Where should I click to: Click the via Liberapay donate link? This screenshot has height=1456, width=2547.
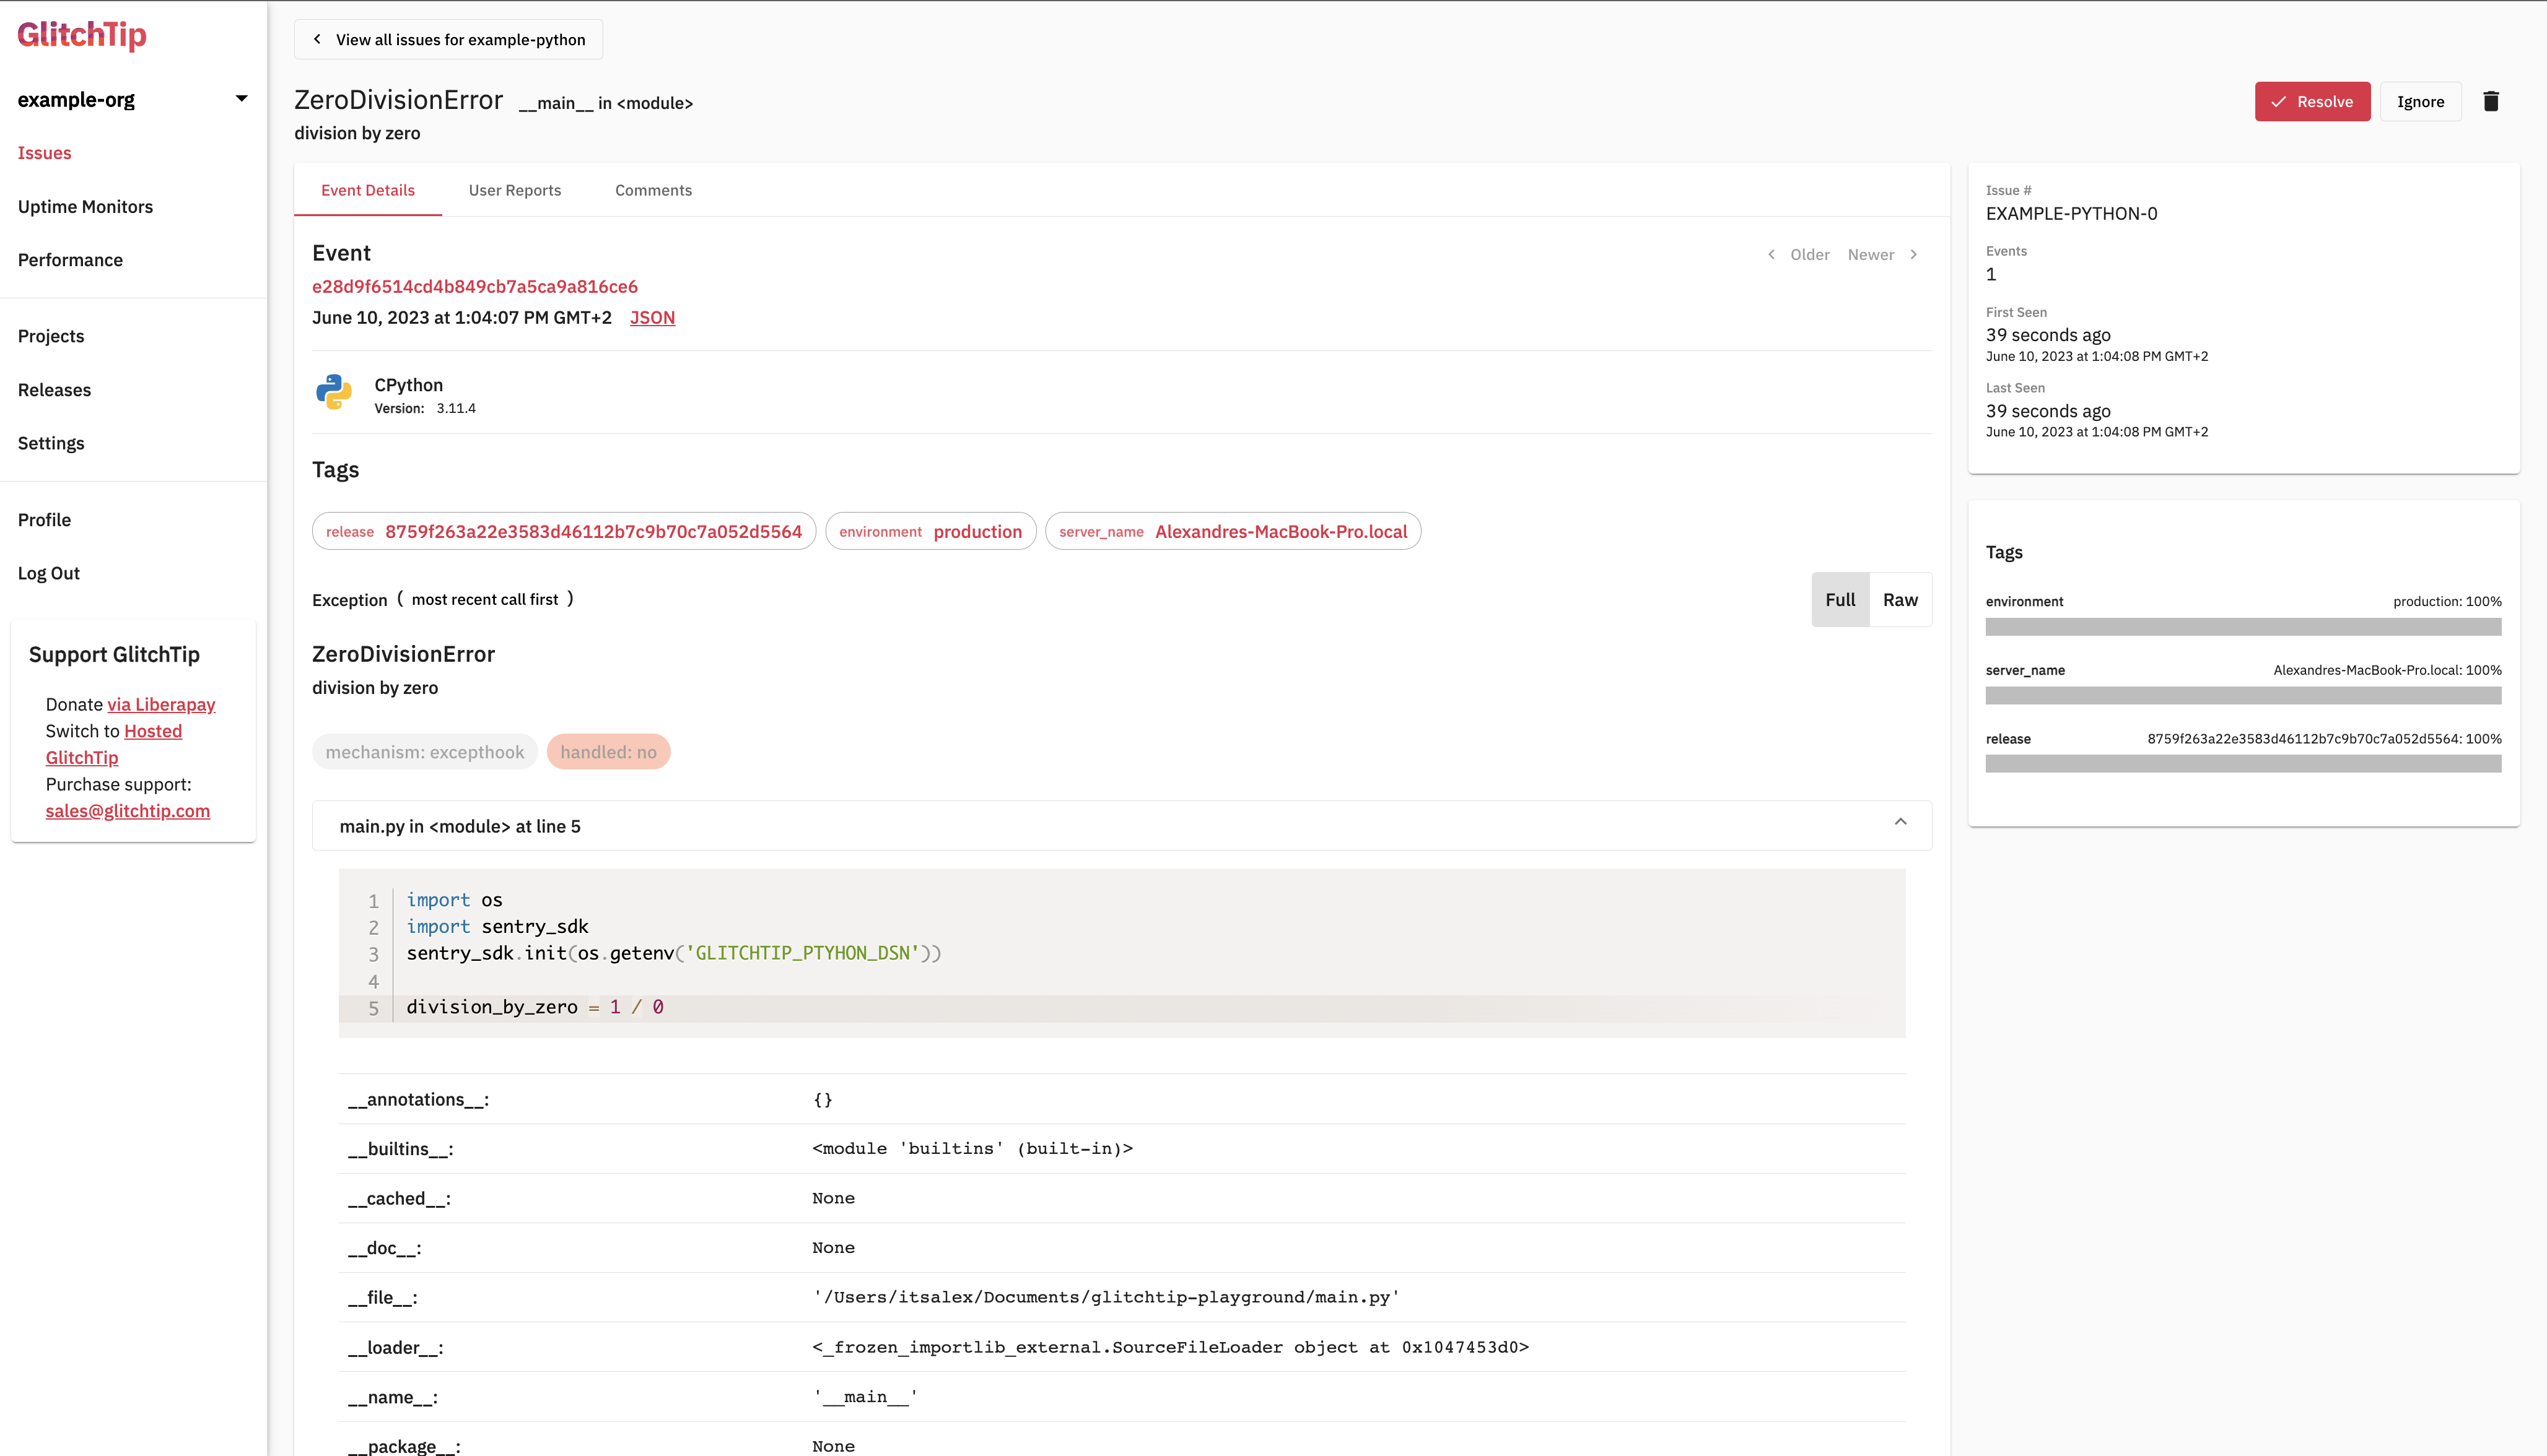pos(161,704)
